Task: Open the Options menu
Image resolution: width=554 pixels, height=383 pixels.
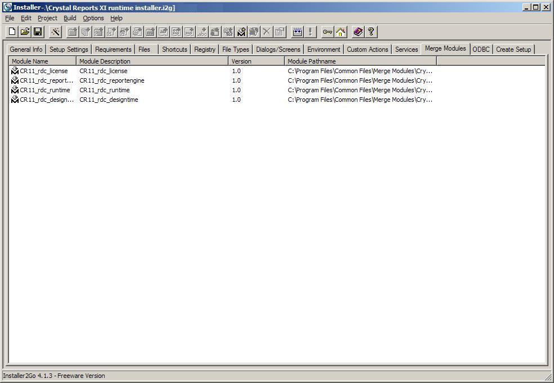Action: pos(93,18)
